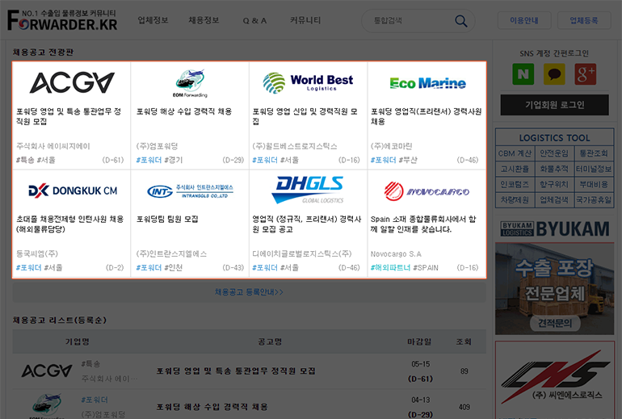Open the 인코텀즈 logistics tool
Image resolution: width=622 pixels, height=419 pixels.
coord(515,184)
